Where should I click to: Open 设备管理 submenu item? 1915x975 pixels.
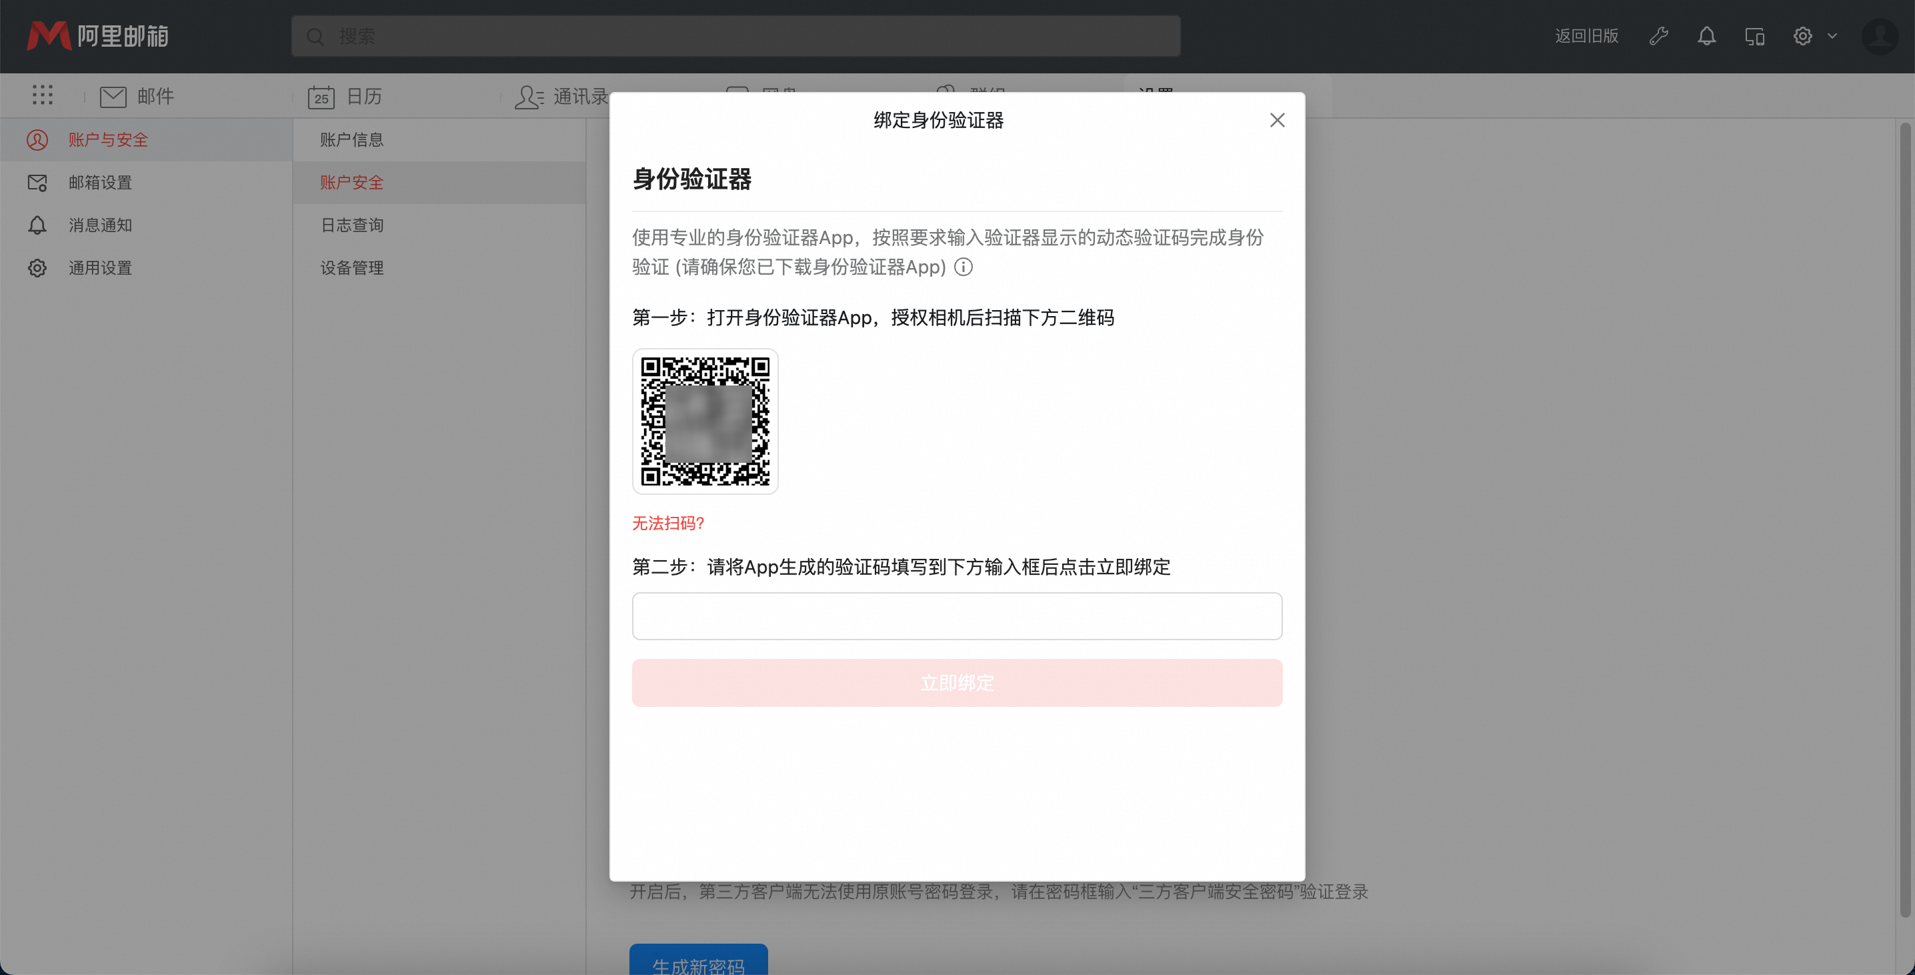tap(439, 267)
